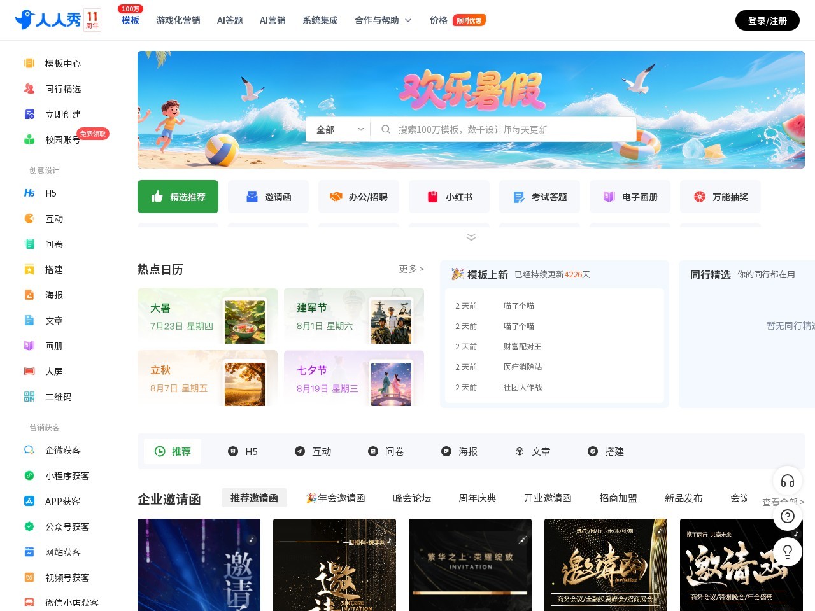Click the question mark help icon
The width and height of the screenshot is (815, 611).
tap(788, 516)
